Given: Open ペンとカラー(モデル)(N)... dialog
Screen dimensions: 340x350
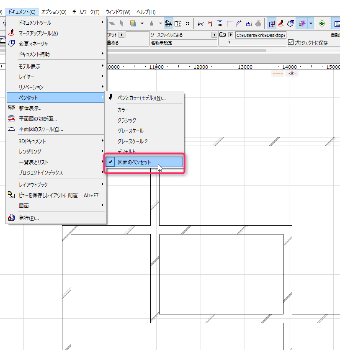Looking at the screenshot, I should pyautogui.click(x=144, y=98).
